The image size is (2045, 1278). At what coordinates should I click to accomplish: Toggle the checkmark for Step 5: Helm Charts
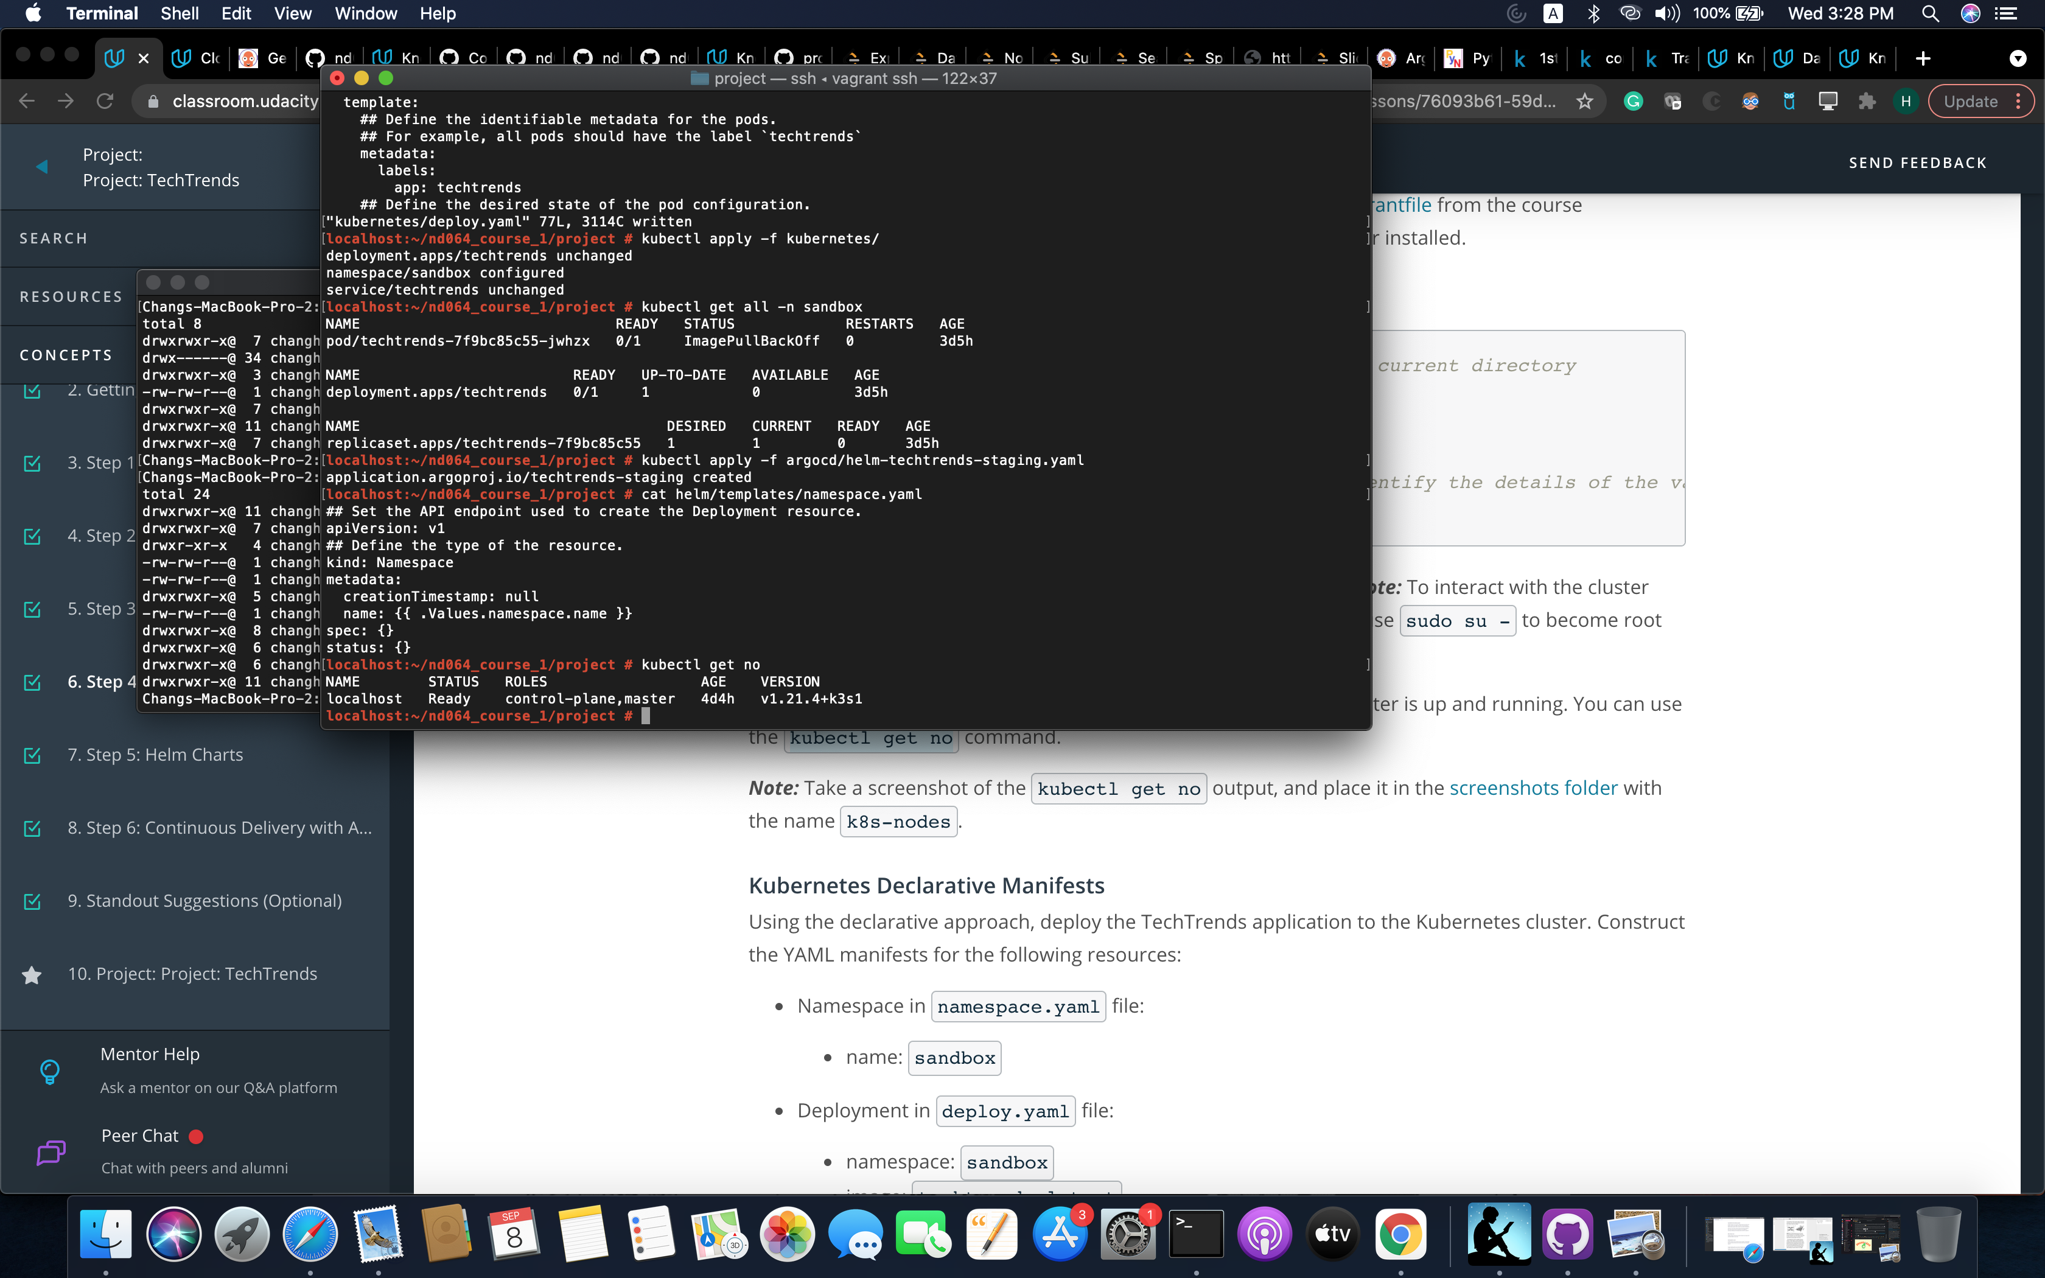pos(32,755)
